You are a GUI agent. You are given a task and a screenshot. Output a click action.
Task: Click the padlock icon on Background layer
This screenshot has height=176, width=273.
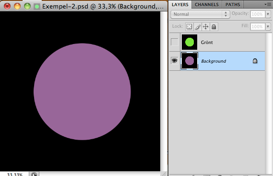tap(255, 61)
